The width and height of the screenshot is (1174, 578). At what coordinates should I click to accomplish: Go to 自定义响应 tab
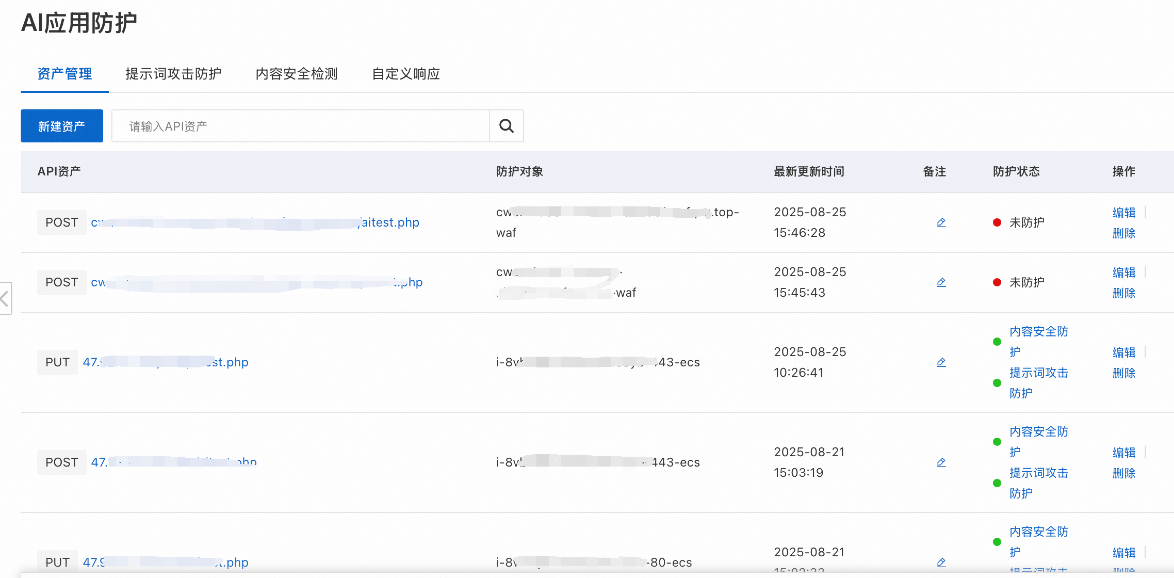click(406, 74)
